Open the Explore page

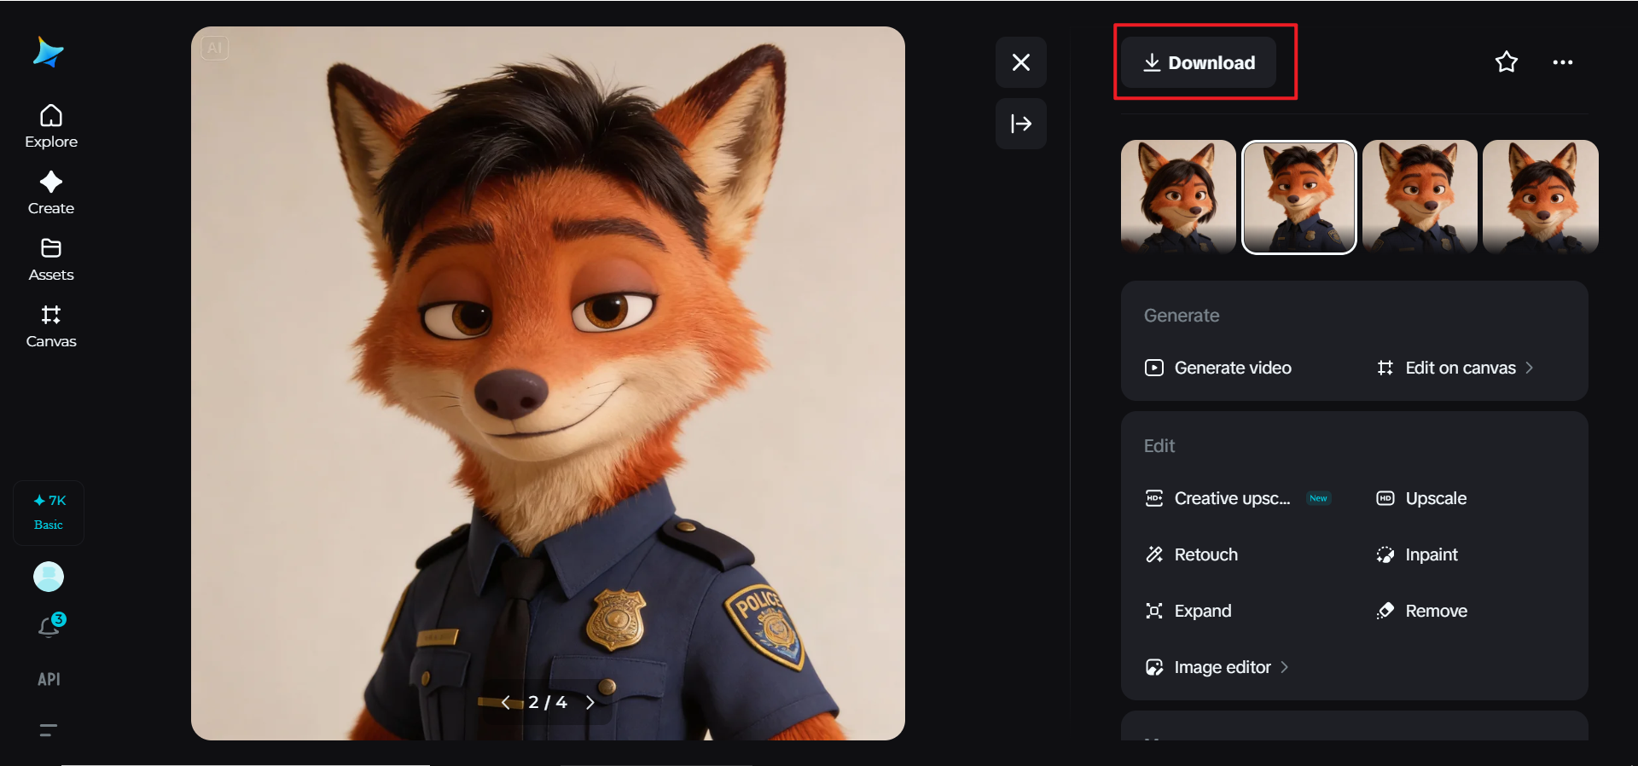point(51,126)
